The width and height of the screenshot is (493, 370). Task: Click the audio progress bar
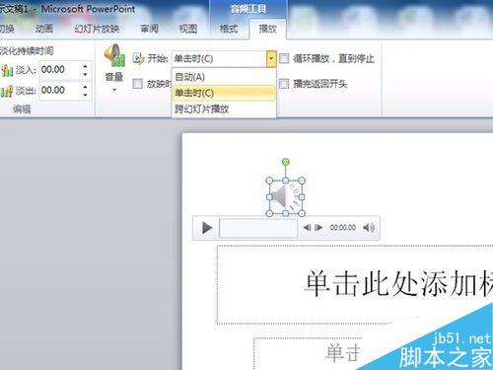coord(258,228)
